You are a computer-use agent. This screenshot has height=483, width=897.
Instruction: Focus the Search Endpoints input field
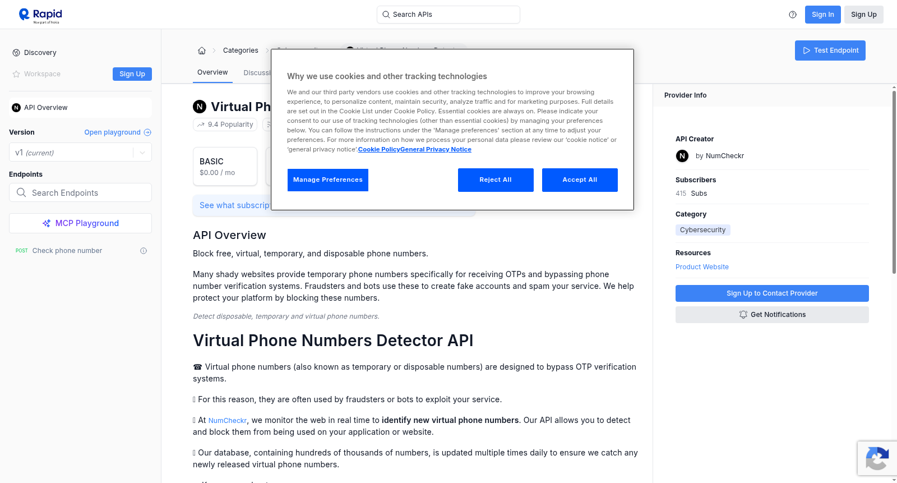80,192
